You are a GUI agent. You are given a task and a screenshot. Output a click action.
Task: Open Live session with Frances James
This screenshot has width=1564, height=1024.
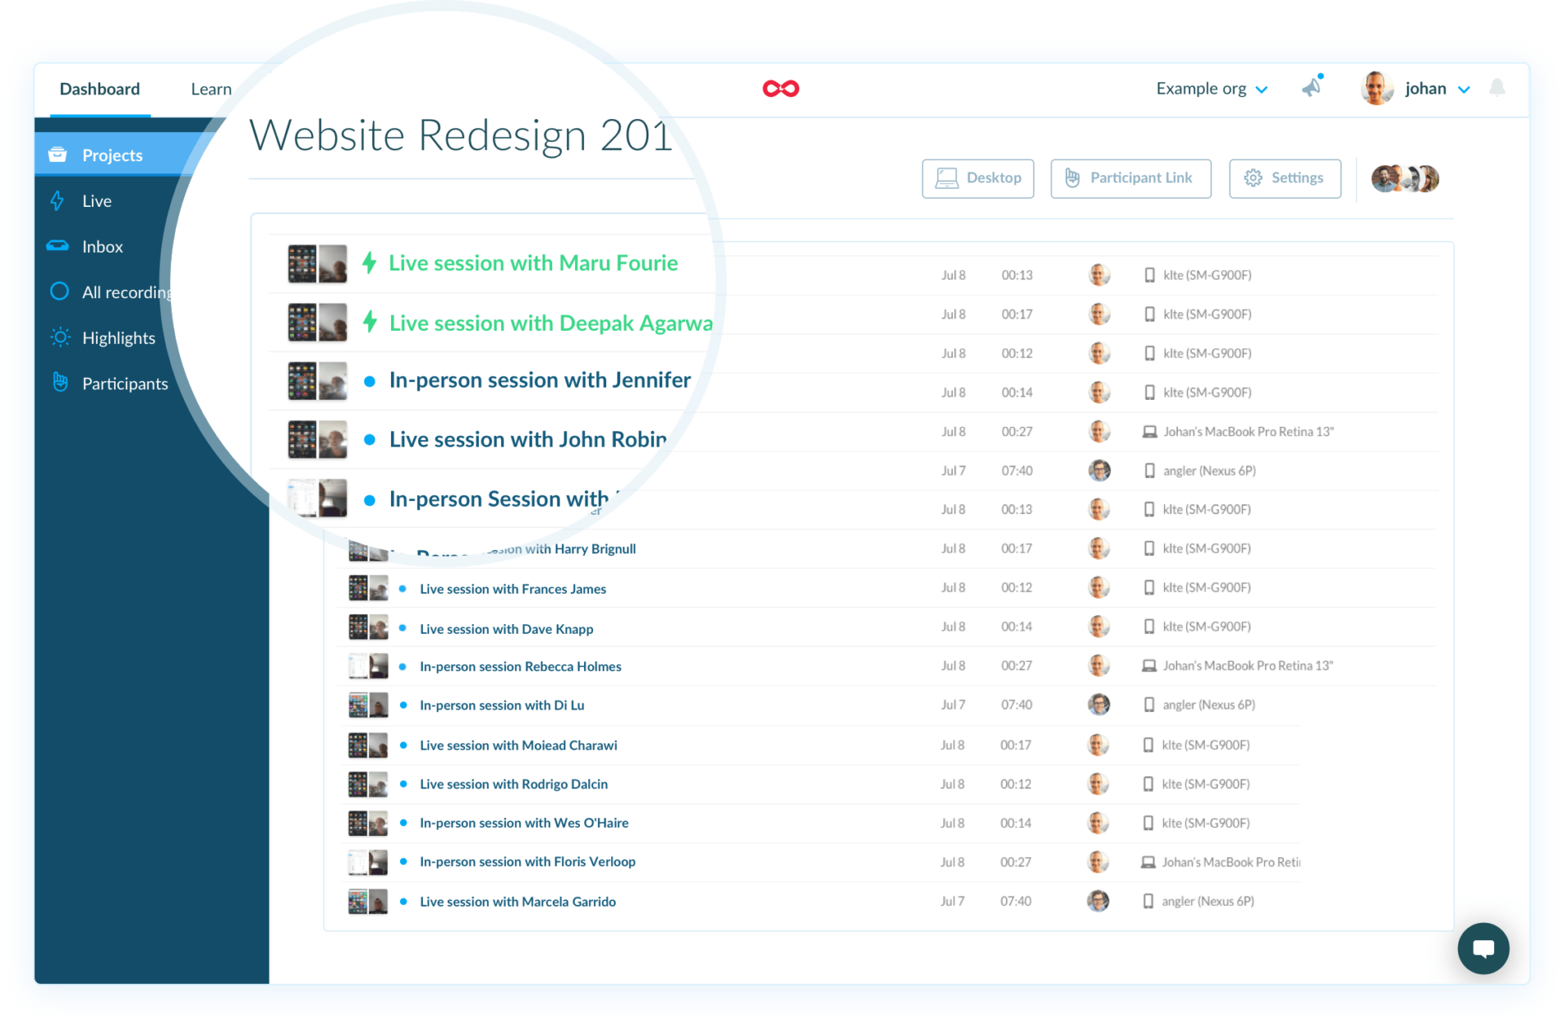[512, 588]
